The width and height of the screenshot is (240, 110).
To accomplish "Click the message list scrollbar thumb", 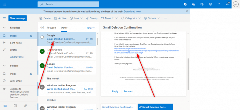I will click(x=97, y=41).
